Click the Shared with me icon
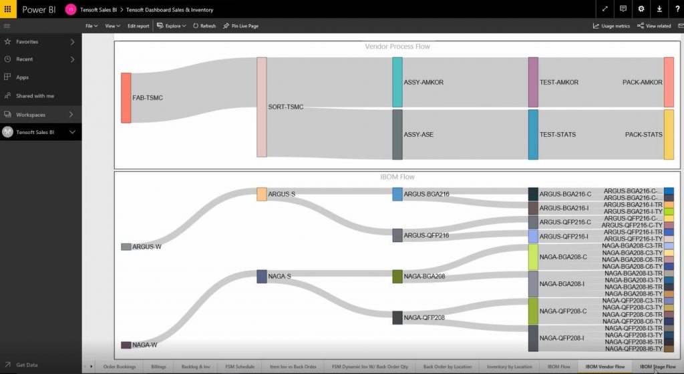Image resolution: width=684 pixels, height=374 pixels. click(7, 95)
